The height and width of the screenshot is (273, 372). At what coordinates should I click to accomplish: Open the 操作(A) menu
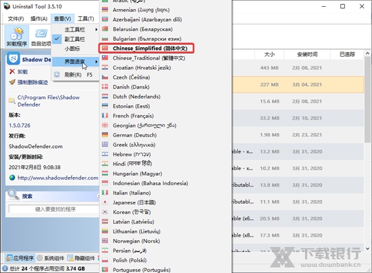coord(39,19)
